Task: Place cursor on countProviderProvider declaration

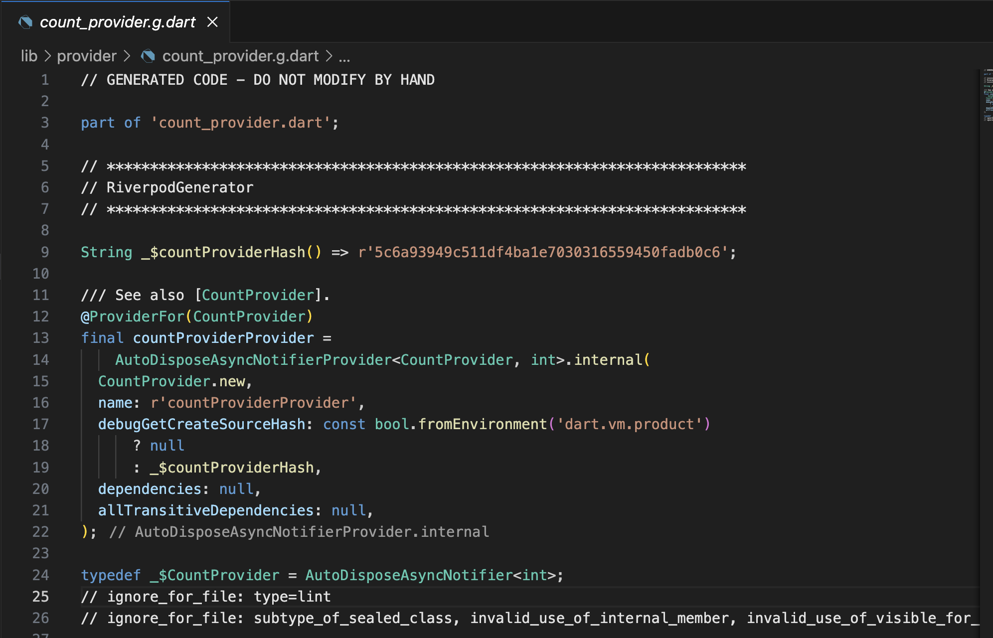Action: 223,338
